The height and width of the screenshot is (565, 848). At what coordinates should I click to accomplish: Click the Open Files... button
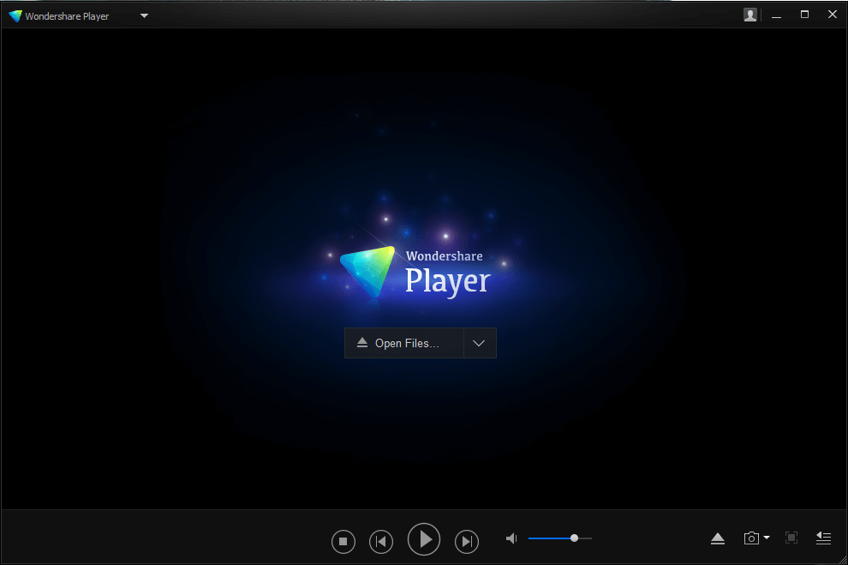coord(404,343)
